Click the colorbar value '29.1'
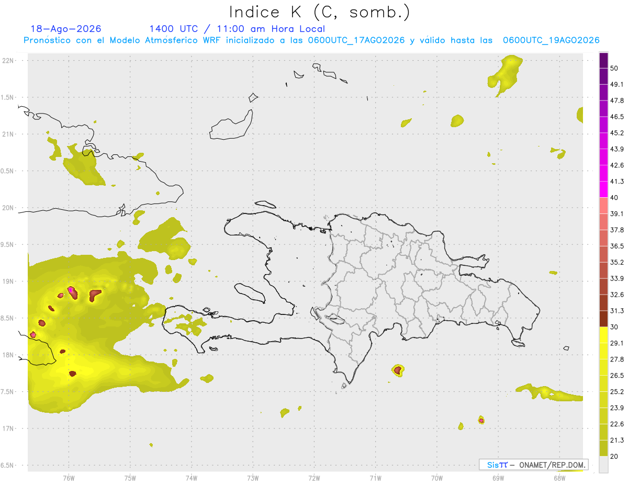 pyautogui.click(x=617, y=343)
